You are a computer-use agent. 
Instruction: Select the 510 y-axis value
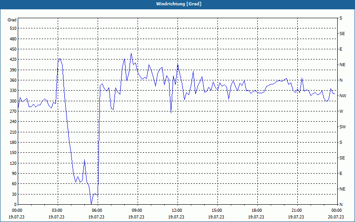point(13,28)
